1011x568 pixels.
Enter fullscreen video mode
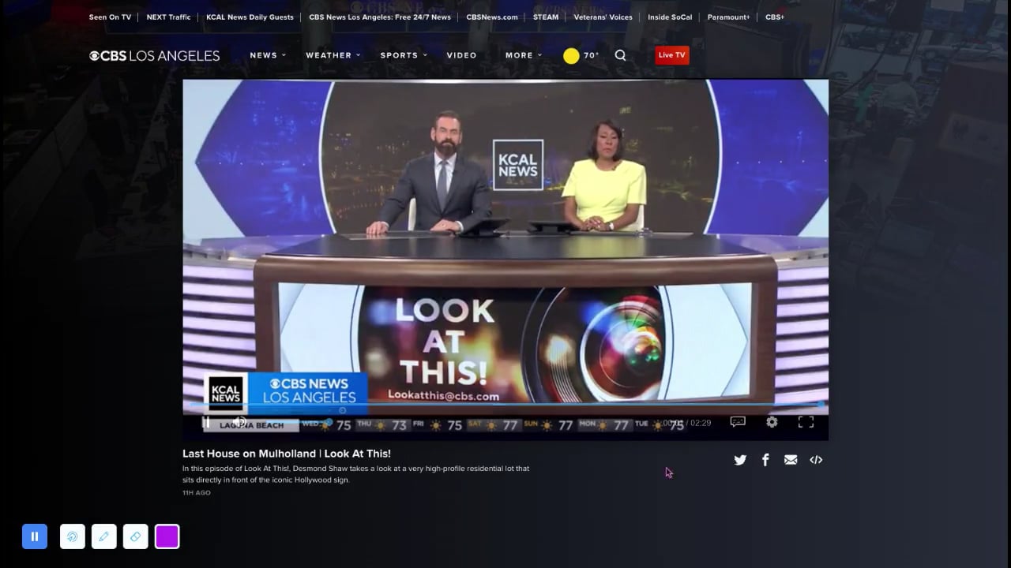pyautogui.click(x=806, y=422)
